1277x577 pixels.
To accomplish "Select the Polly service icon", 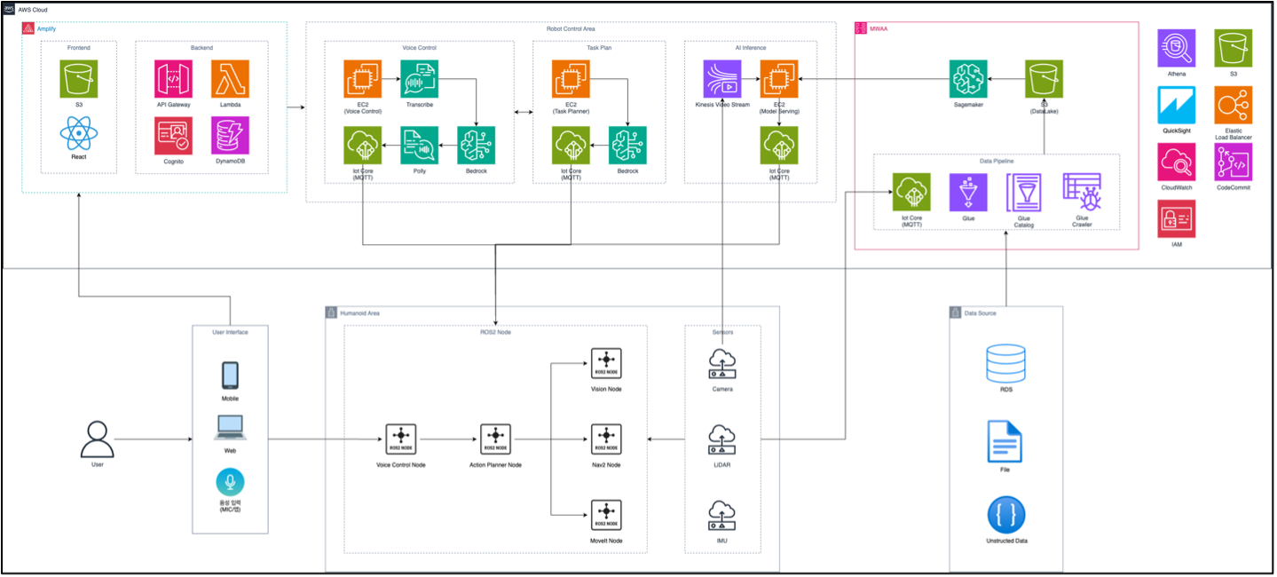I will click(418, 145).
